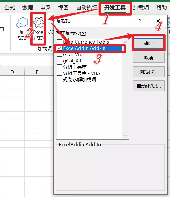
Task: Click the list scroll-up arrow
Action: point(125,42)
